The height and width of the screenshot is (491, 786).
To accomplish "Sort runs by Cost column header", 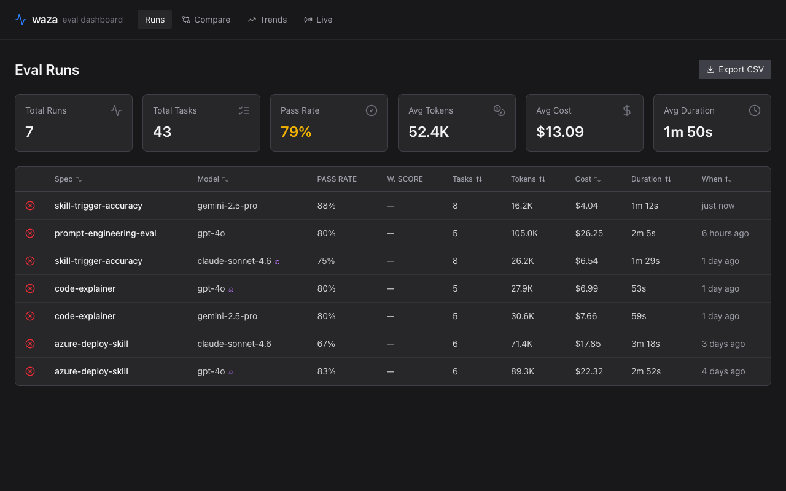I will pos(588,179).
